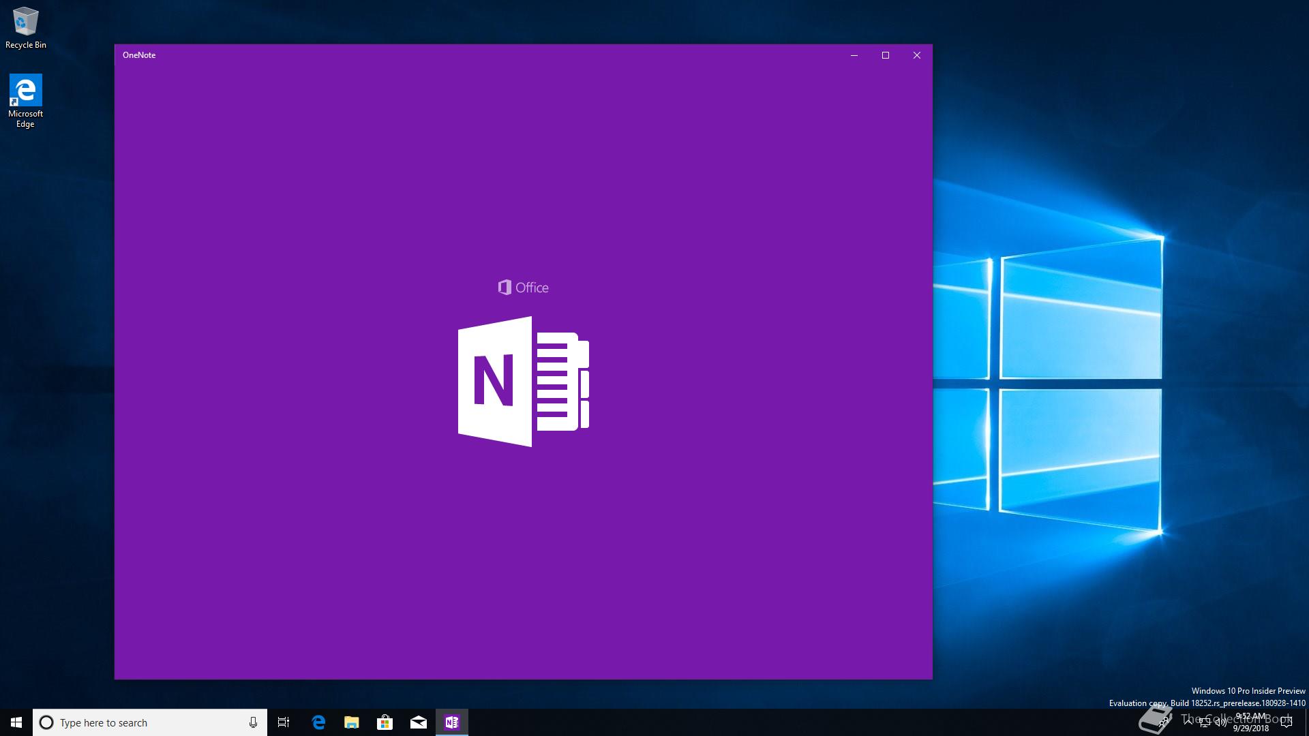
Task: Click the Show desktop strip at taskbar end
Action: [1307, 722]
